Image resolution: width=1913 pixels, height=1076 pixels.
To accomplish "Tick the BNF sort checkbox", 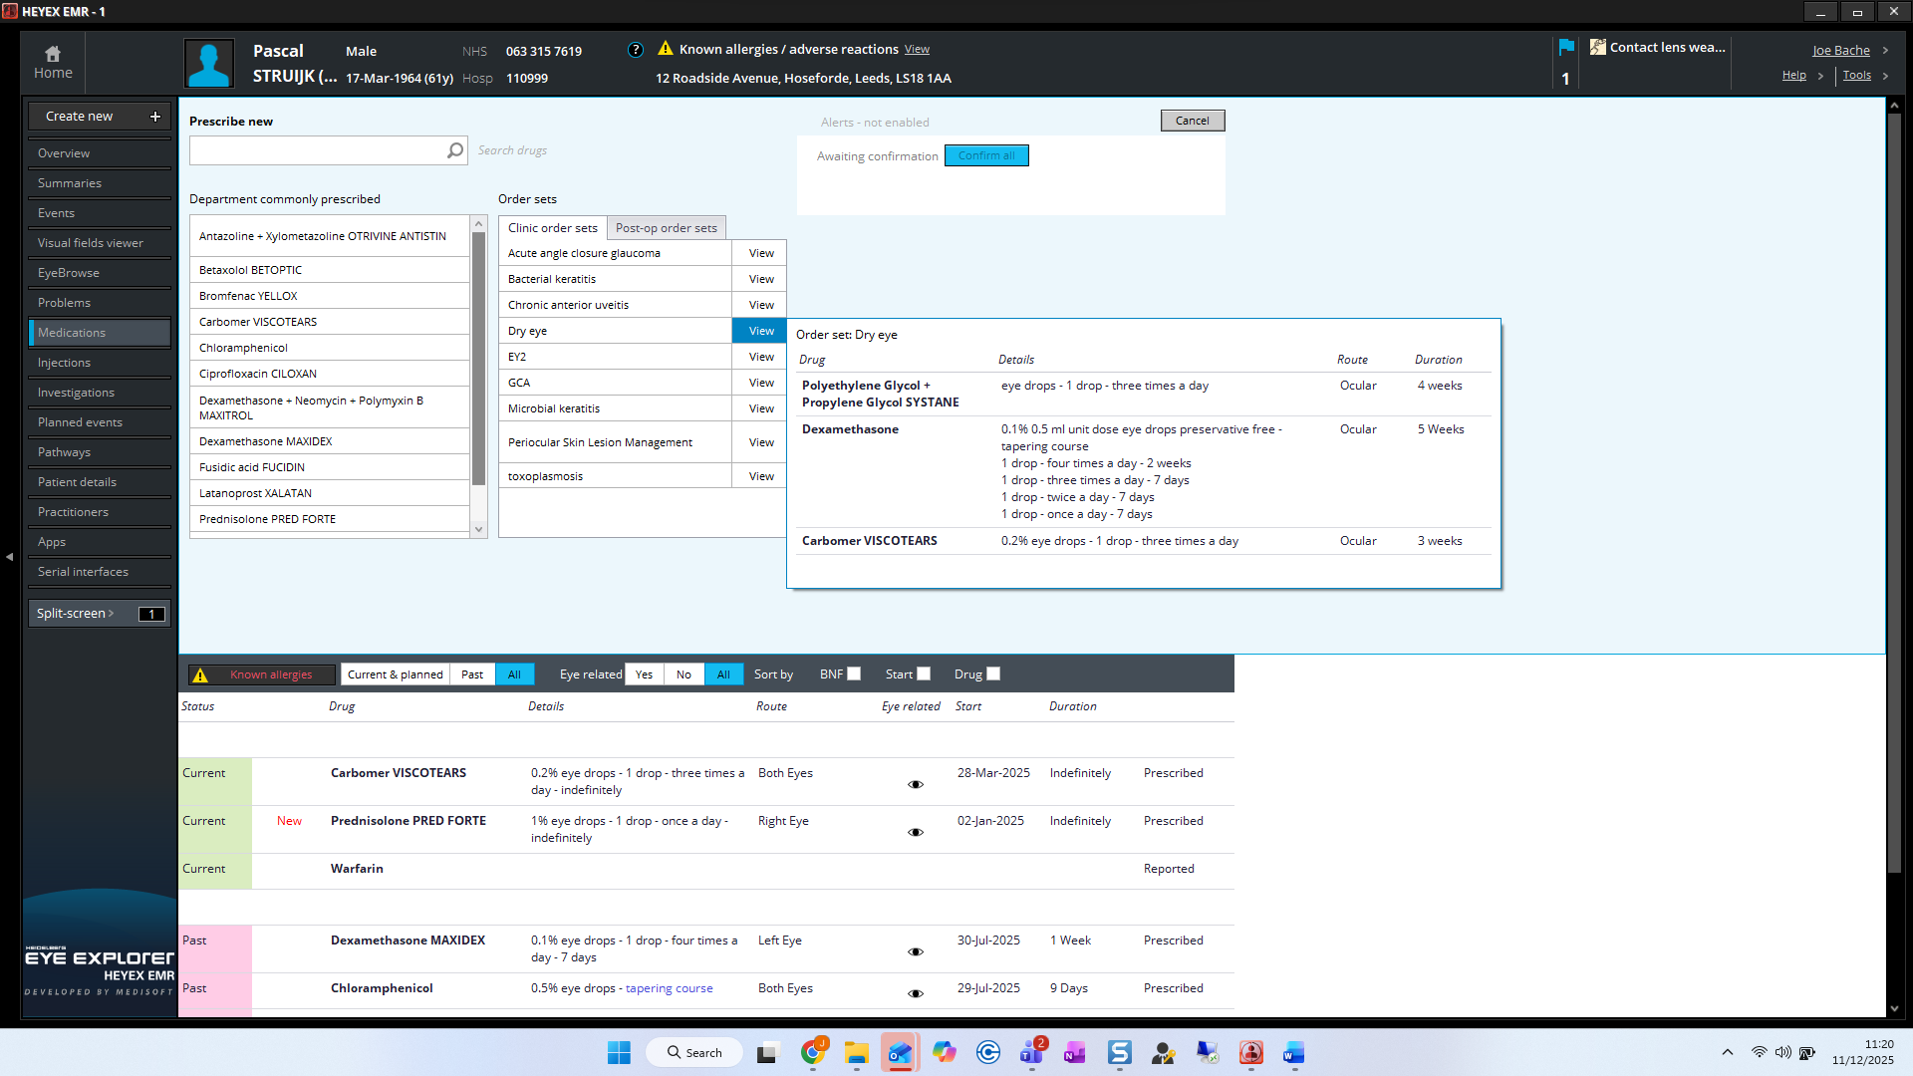I will pos(854,674).
